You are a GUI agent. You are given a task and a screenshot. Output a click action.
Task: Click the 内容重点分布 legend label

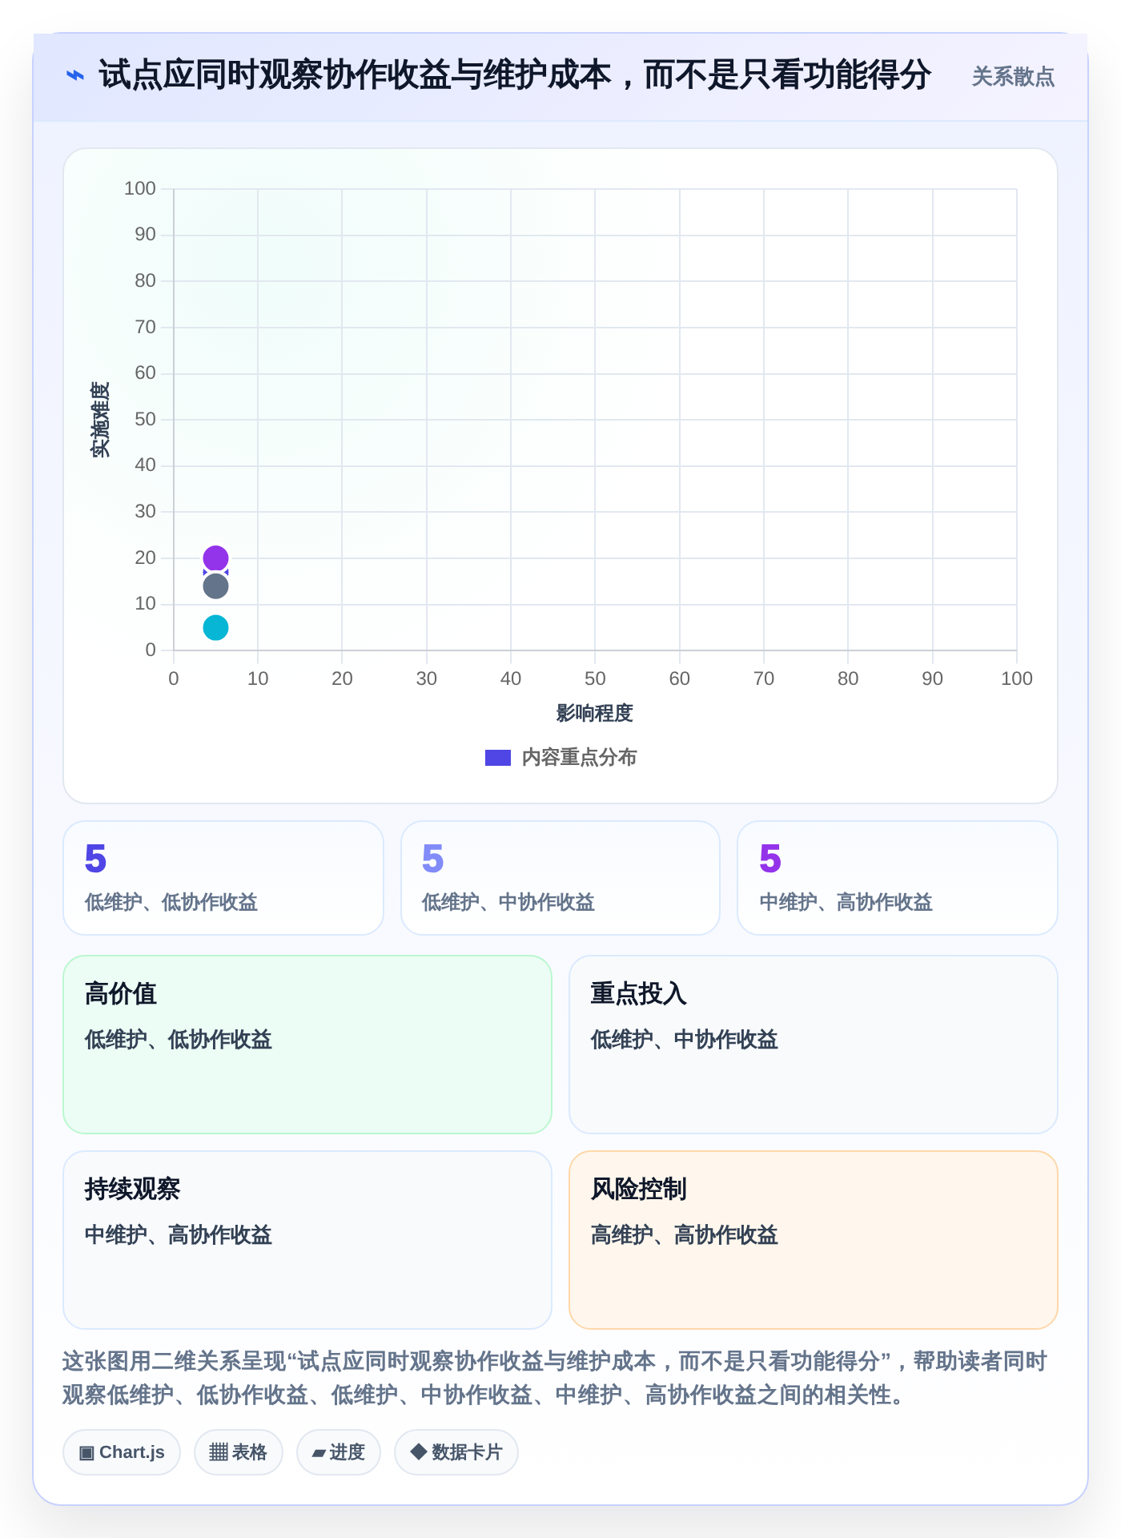[x=579, y=757]
